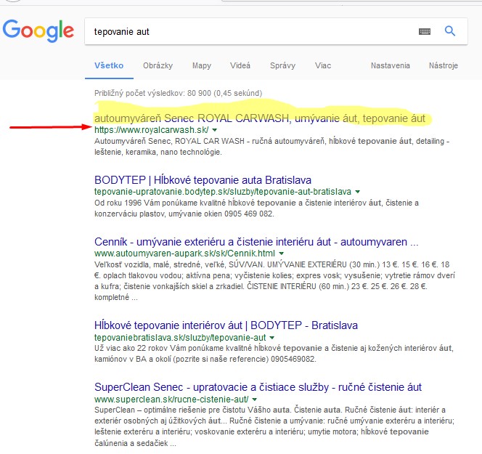The width and height of the screenshot is (482, 454).
Task: Open Nastavenia settings menu
Action: click(390, 65)
